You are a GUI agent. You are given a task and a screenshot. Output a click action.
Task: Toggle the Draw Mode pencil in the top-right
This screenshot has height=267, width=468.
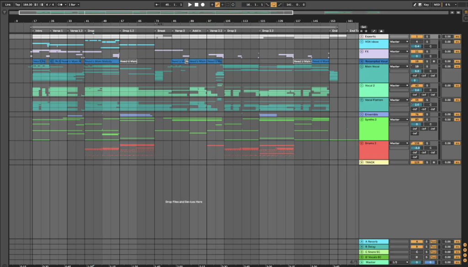pos(415,5)
